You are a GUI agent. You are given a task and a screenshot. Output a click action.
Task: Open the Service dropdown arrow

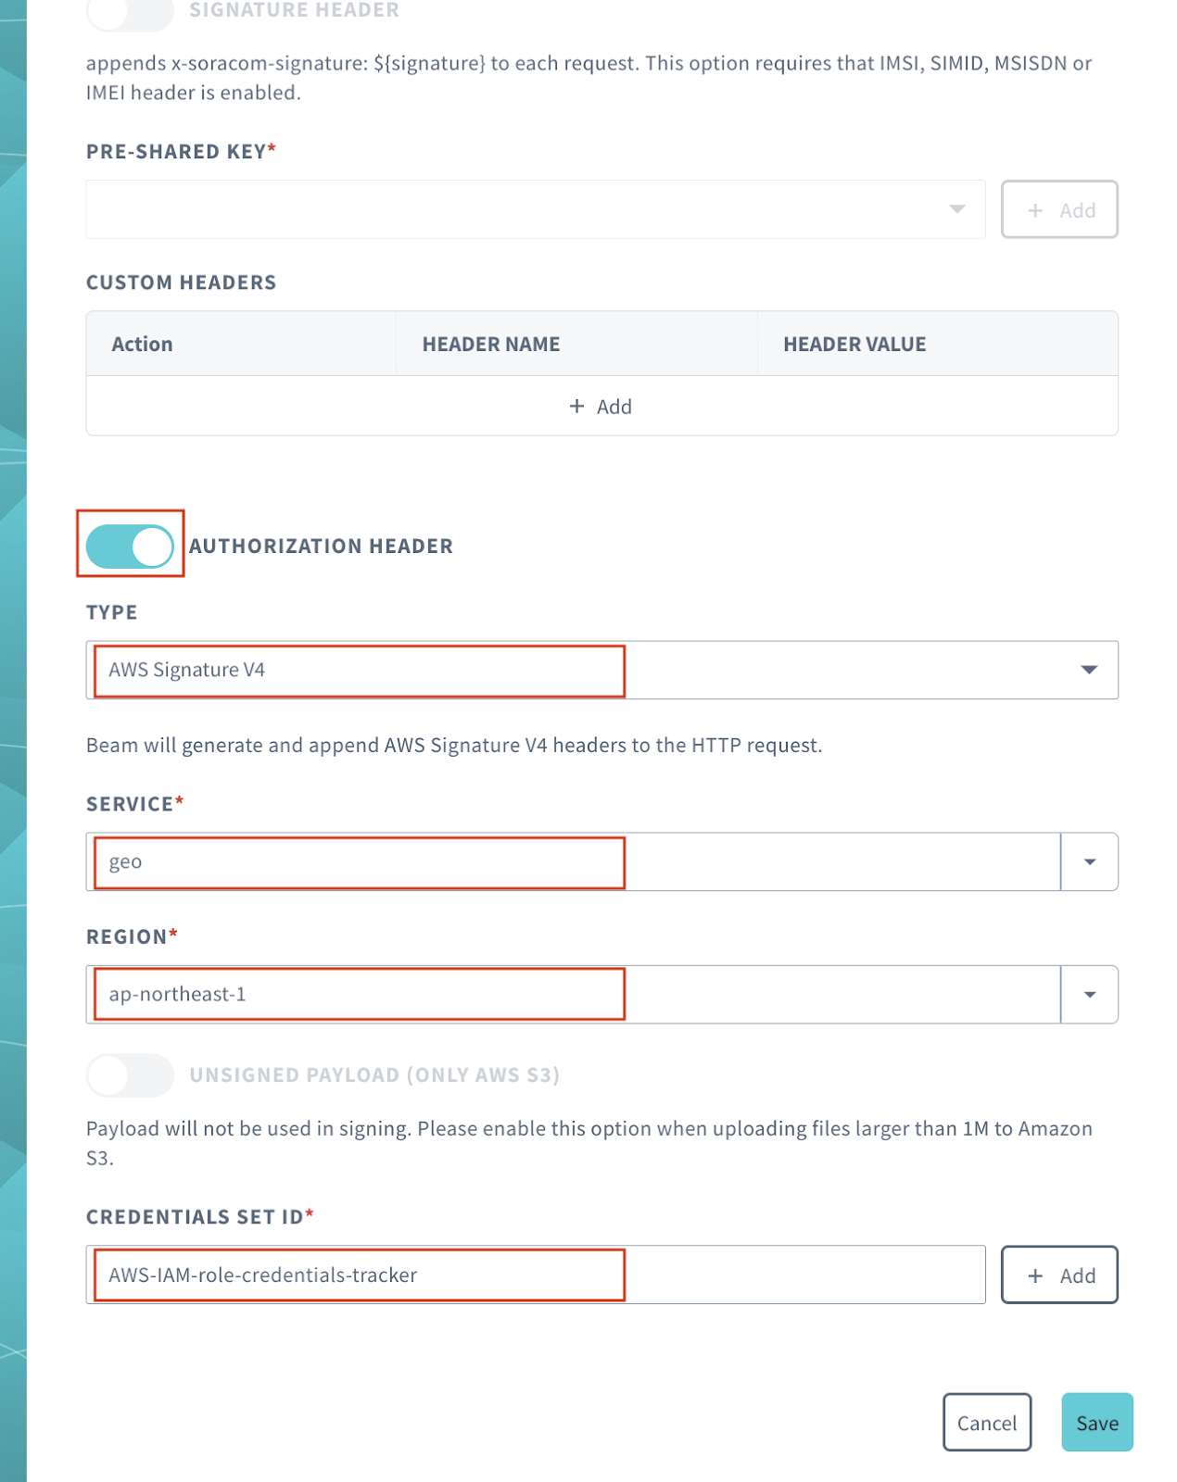point(1089,862)
